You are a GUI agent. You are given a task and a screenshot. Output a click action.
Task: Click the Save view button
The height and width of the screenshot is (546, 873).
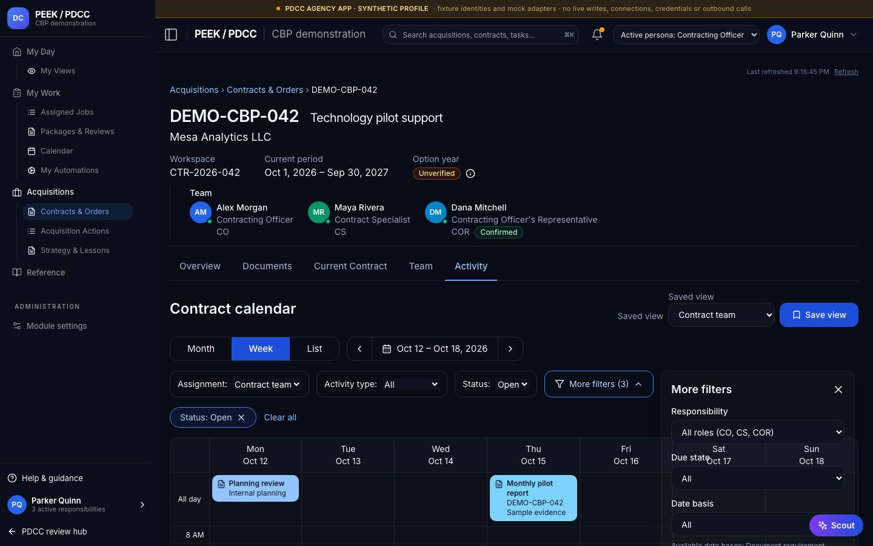pos(818,315)
